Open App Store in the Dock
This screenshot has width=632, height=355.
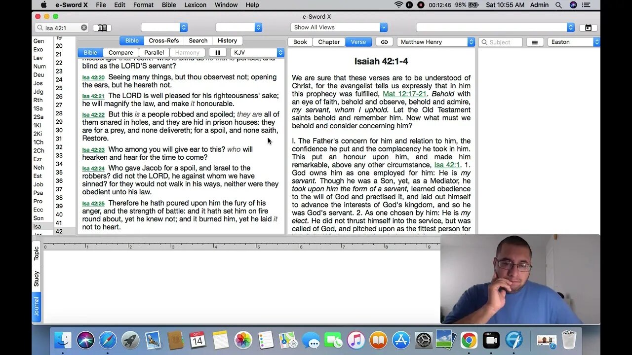click(x=401, y=340)
